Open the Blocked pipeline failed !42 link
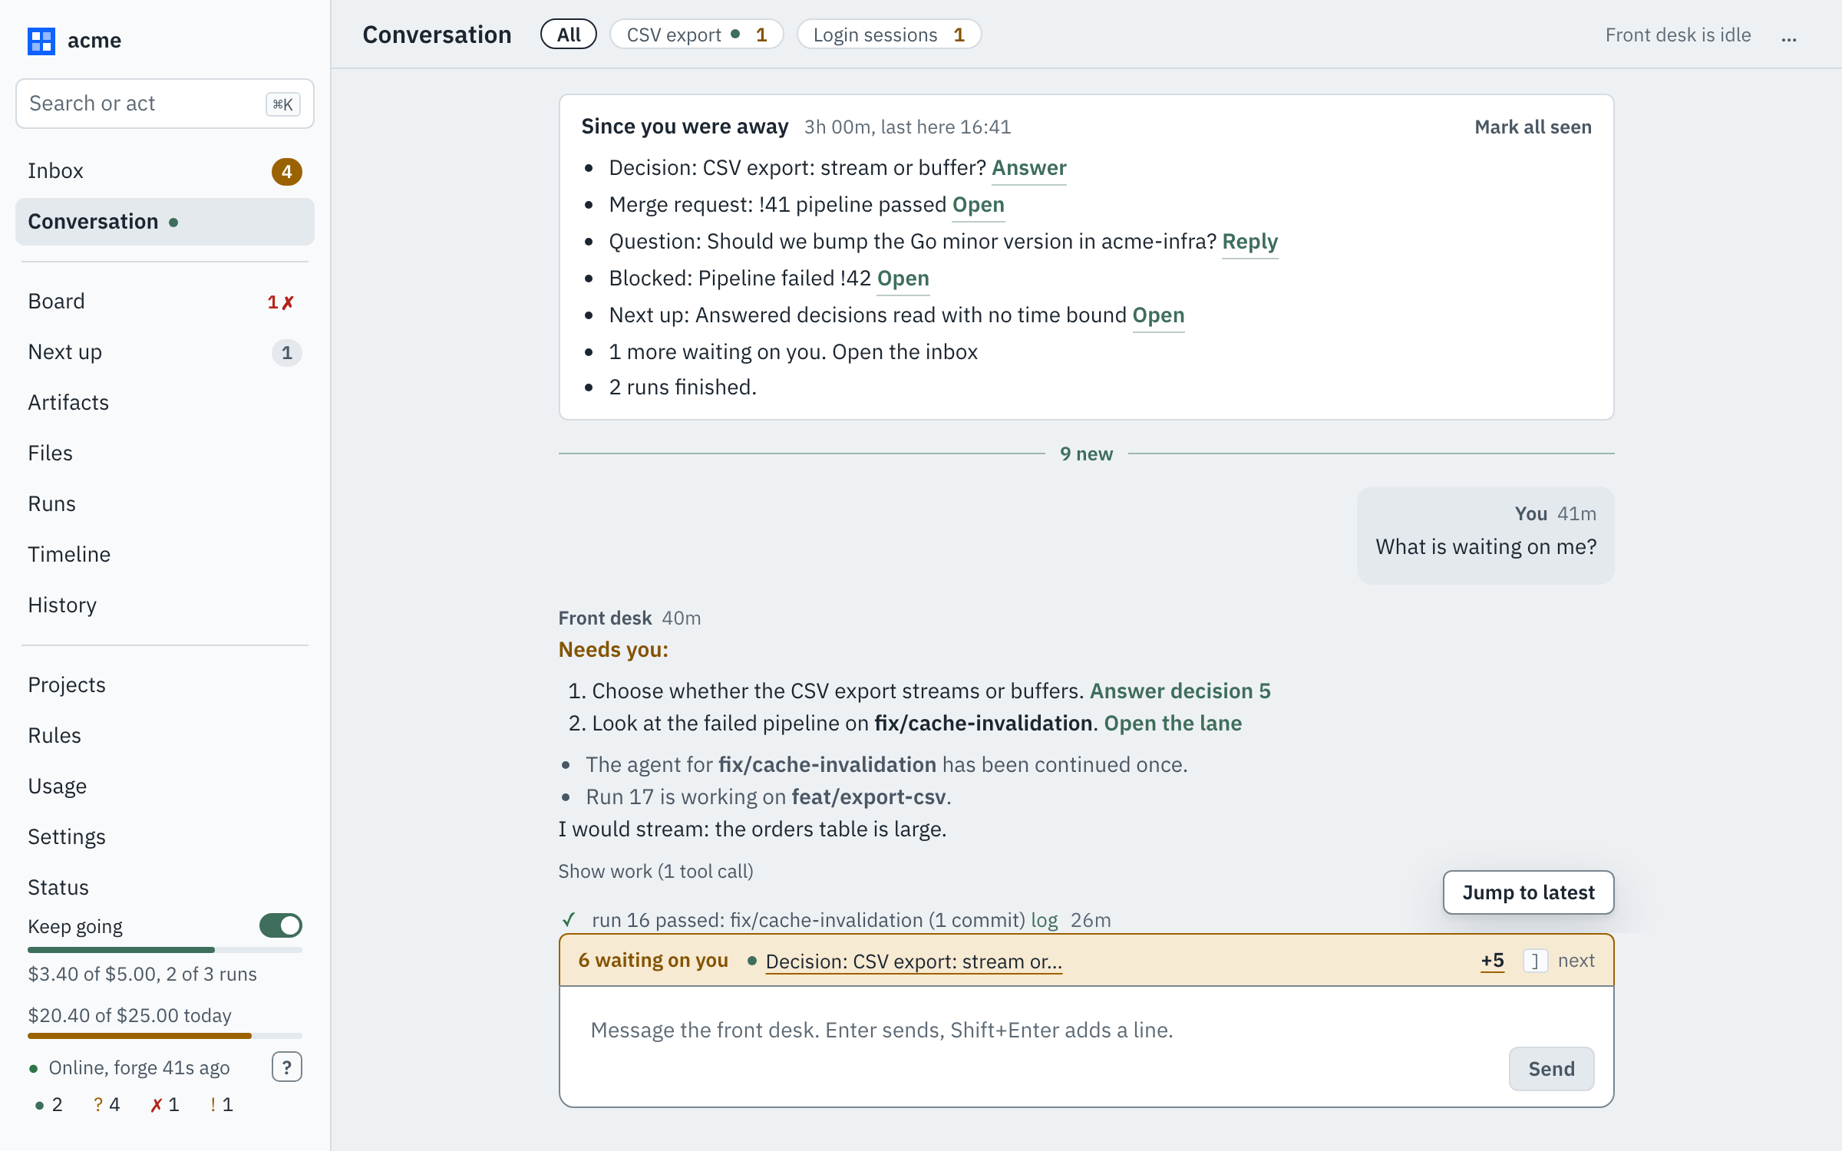 903,279
